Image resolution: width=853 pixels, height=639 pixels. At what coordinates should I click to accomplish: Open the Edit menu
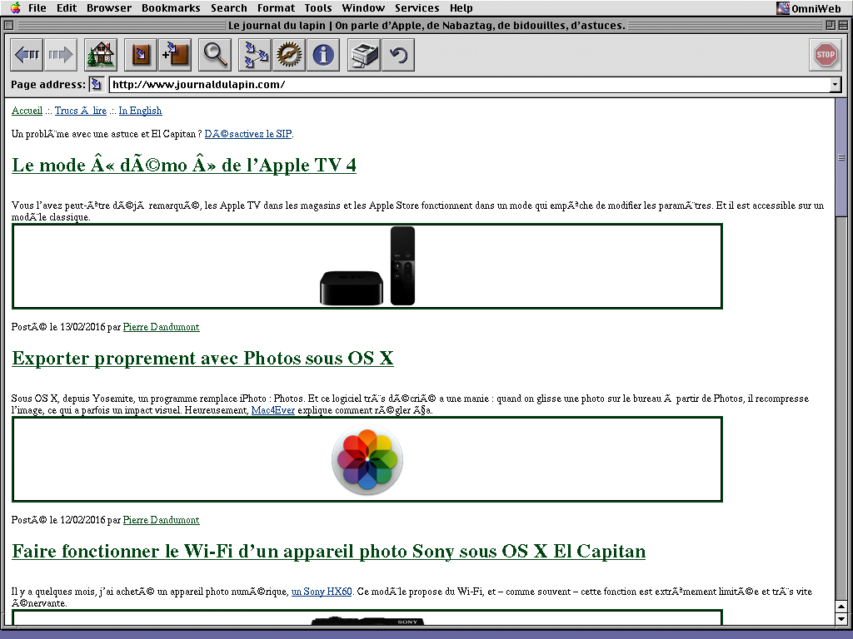[x=67, y=7]
